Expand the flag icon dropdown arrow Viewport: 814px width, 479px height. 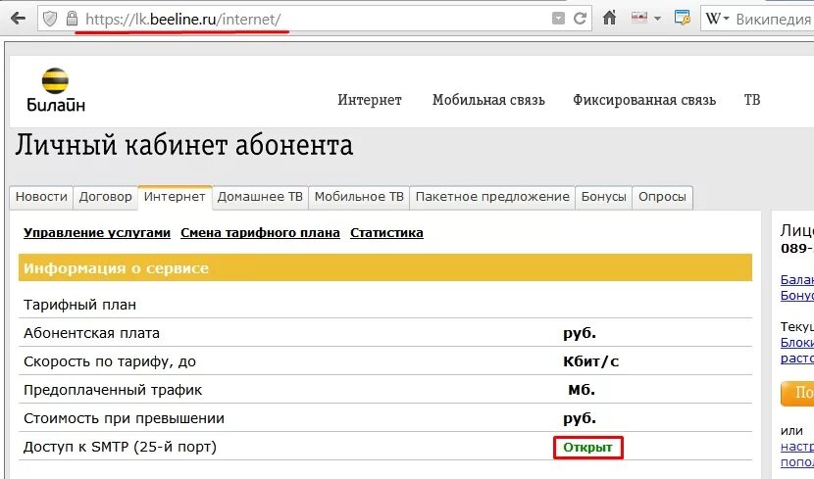click(x=657, y=19)
